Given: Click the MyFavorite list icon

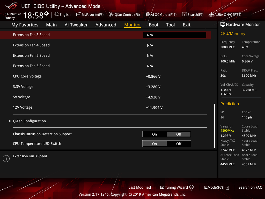Looking at the screenshot, I should click(x=79, y=15).
